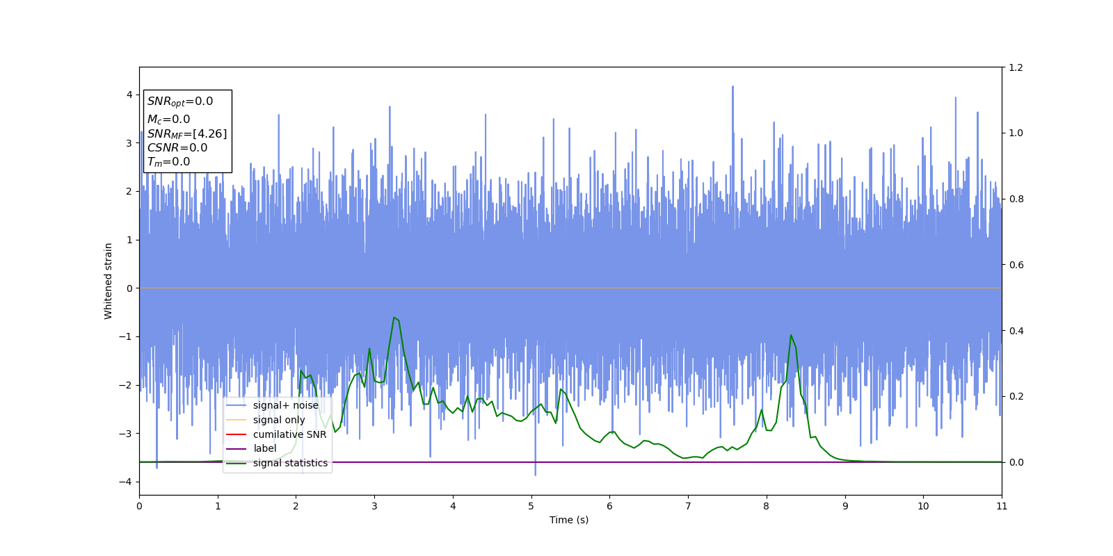Click the x-axis tick label 11

(x=1002, y=506)
